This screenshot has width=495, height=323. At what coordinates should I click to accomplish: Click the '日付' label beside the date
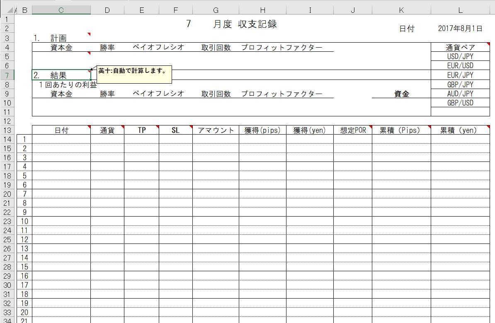coord(407,29)
